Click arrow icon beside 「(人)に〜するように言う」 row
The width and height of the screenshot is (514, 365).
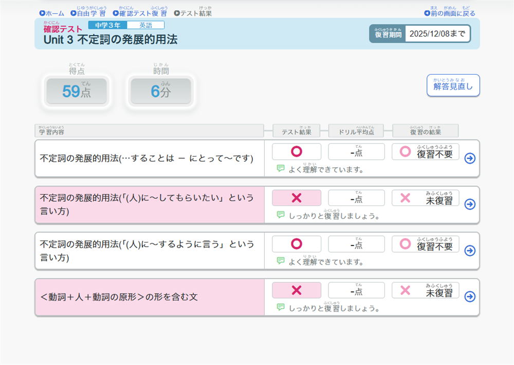(x=469, y=251)
